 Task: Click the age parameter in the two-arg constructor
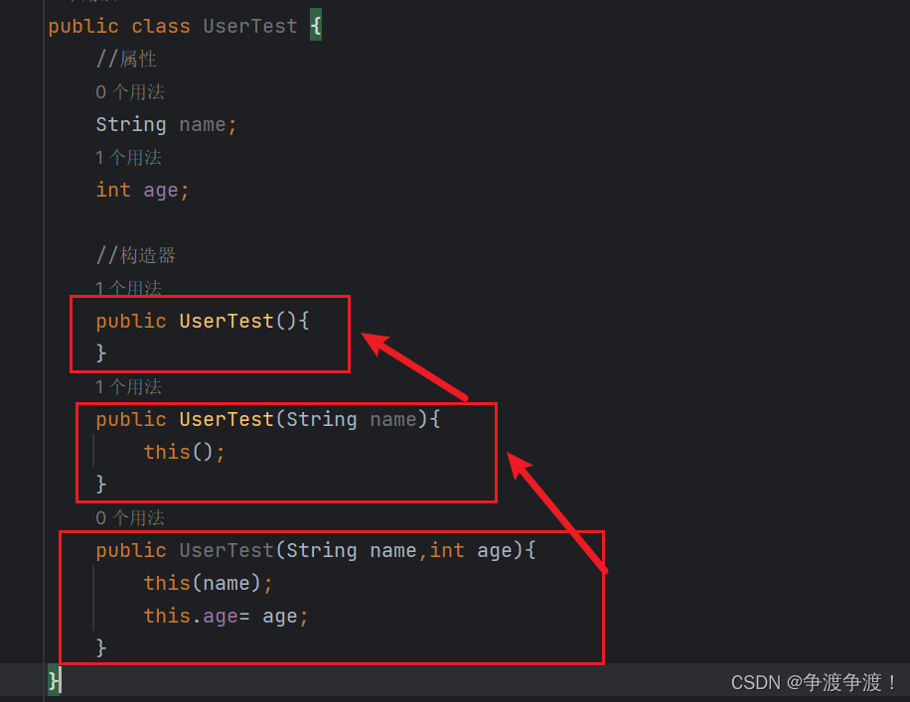tap(495, 550)
